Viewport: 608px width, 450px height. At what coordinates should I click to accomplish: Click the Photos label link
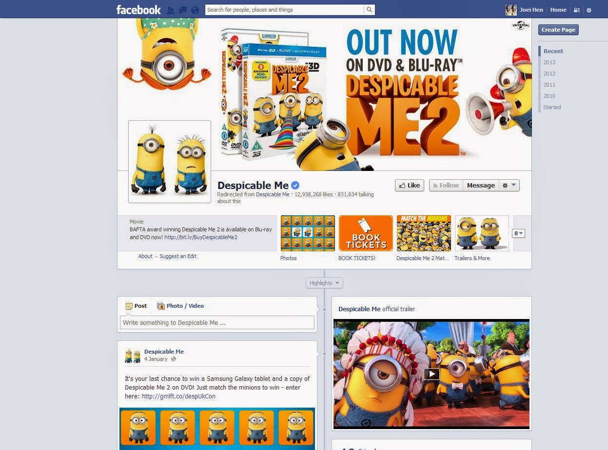pos(289,258)
